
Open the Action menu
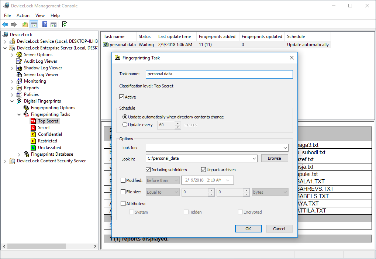(x=23, y=15)
